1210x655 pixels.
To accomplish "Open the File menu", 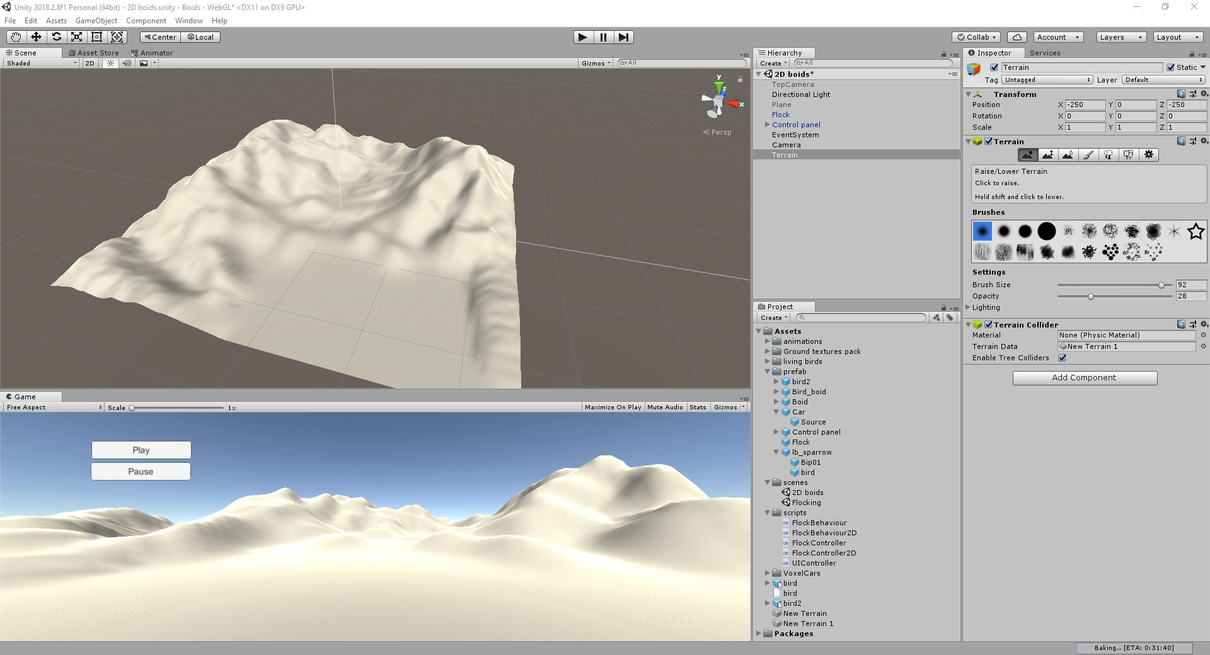I will click(10, 21).
